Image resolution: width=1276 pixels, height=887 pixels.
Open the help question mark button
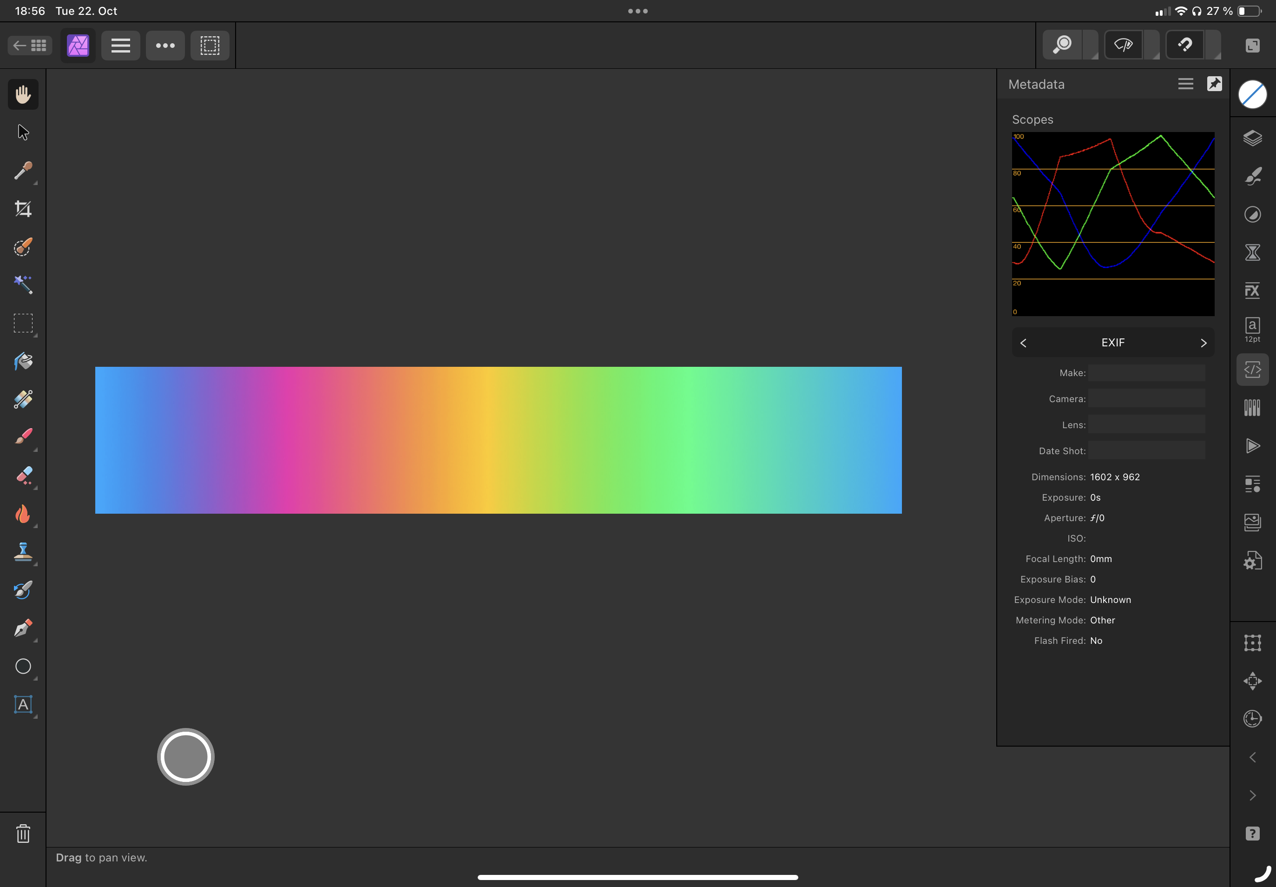click(x=1252, y=834)
